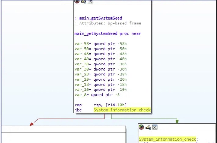Click the jbe instruction mnemonic
Screen dimensions: 217x143
pos(78,110)
